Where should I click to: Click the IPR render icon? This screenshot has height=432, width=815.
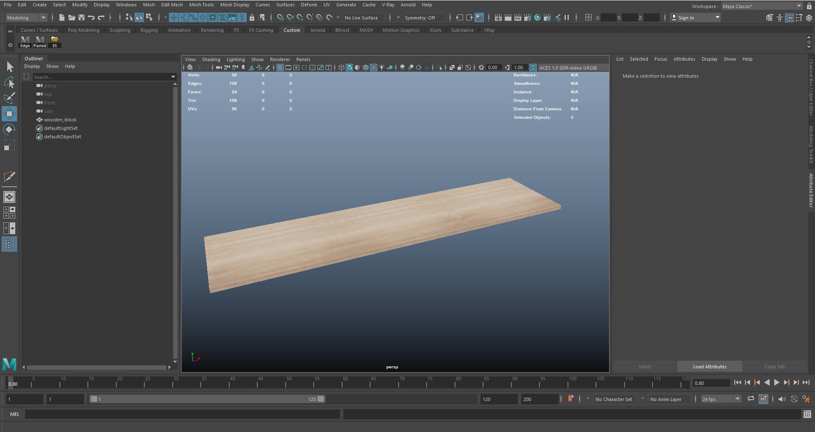tap(518, 17)
